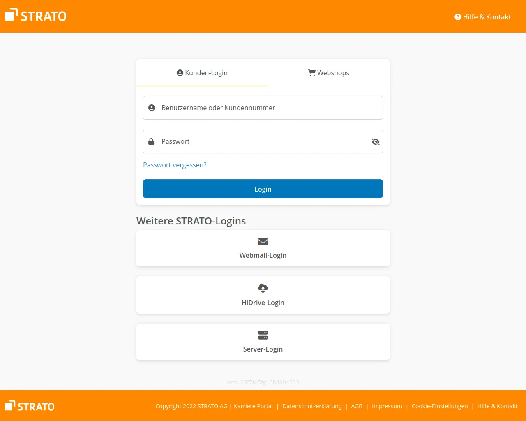Screen dimensions: 526x421
Task: Open the Server-Login card
Action: 263,342
